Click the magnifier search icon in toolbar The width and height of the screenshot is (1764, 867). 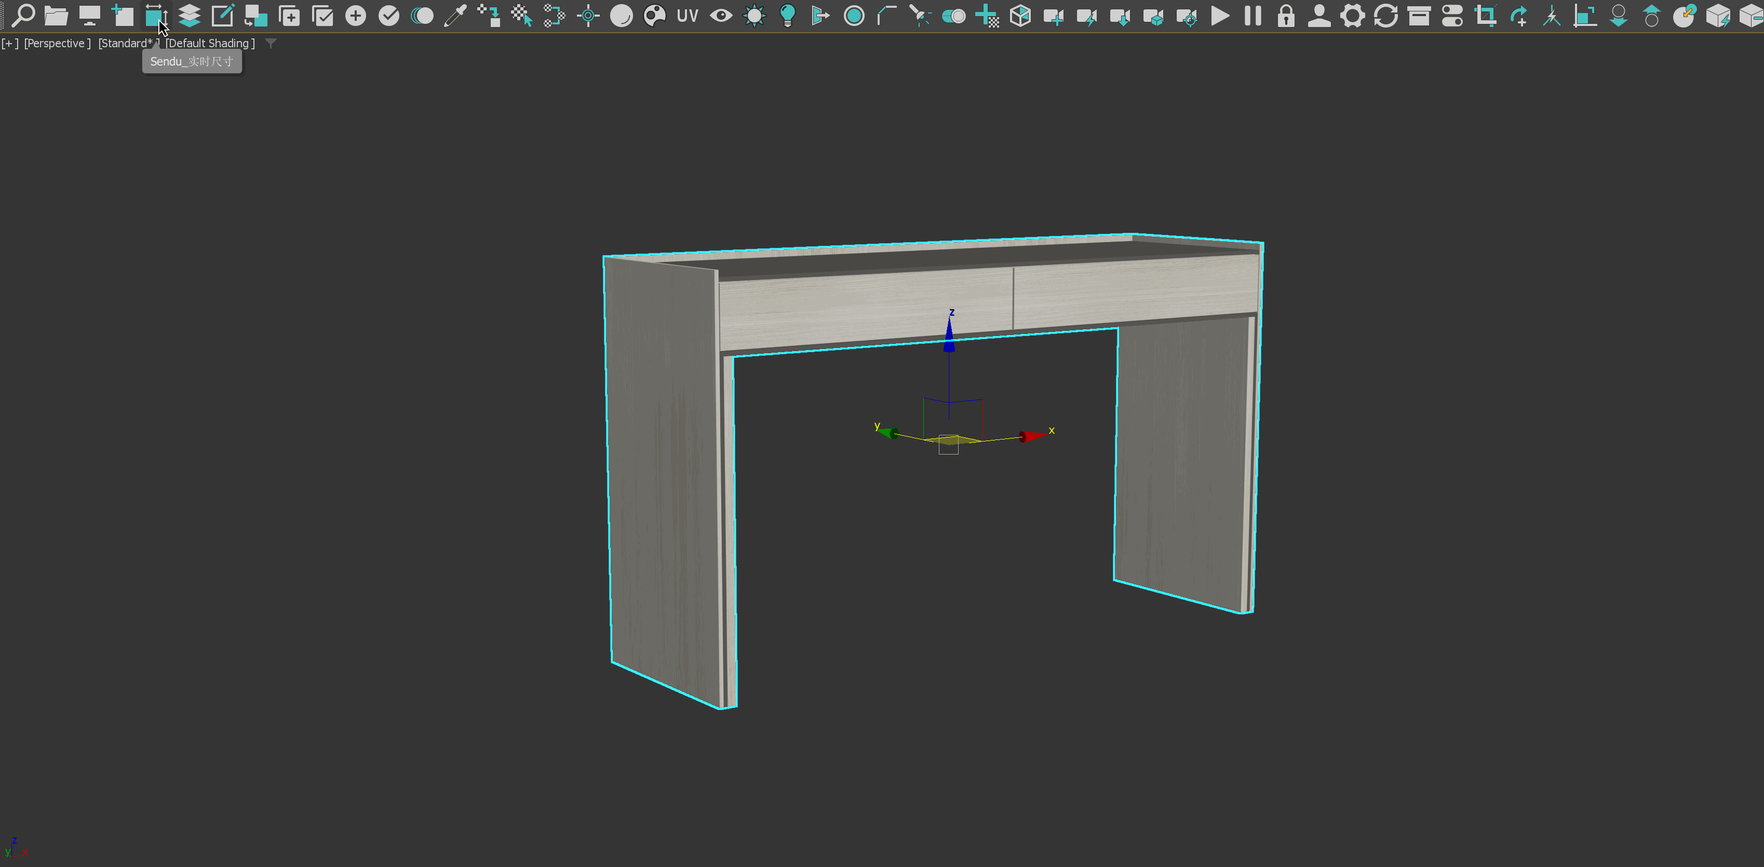click(23, 15)
